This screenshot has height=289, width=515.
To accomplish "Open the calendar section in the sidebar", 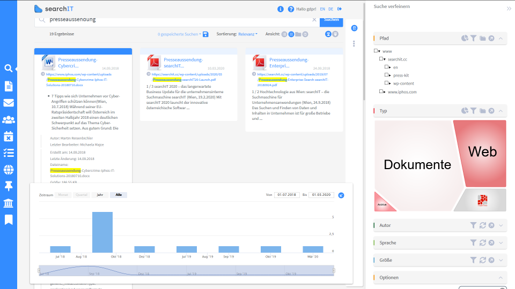I will [x=9, y=136].
